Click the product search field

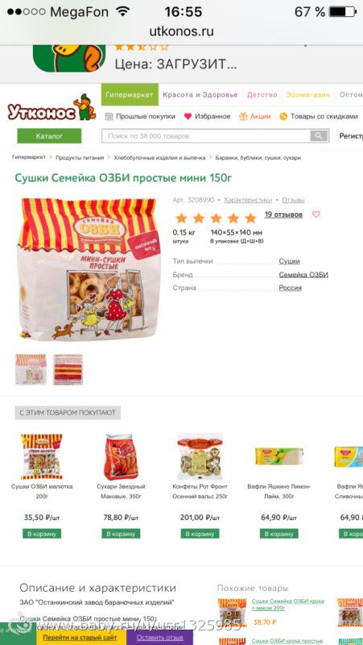pyautogui.click(x=206, y=135)
